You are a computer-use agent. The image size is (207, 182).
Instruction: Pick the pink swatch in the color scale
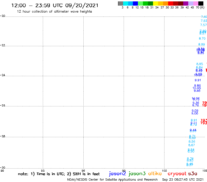pos(196,3)
